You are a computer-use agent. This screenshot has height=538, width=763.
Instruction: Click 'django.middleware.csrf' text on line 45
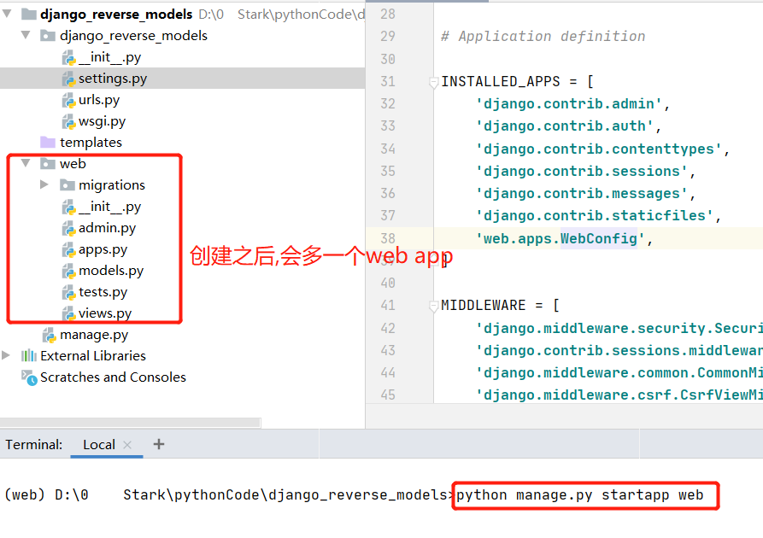click(577, 395)
